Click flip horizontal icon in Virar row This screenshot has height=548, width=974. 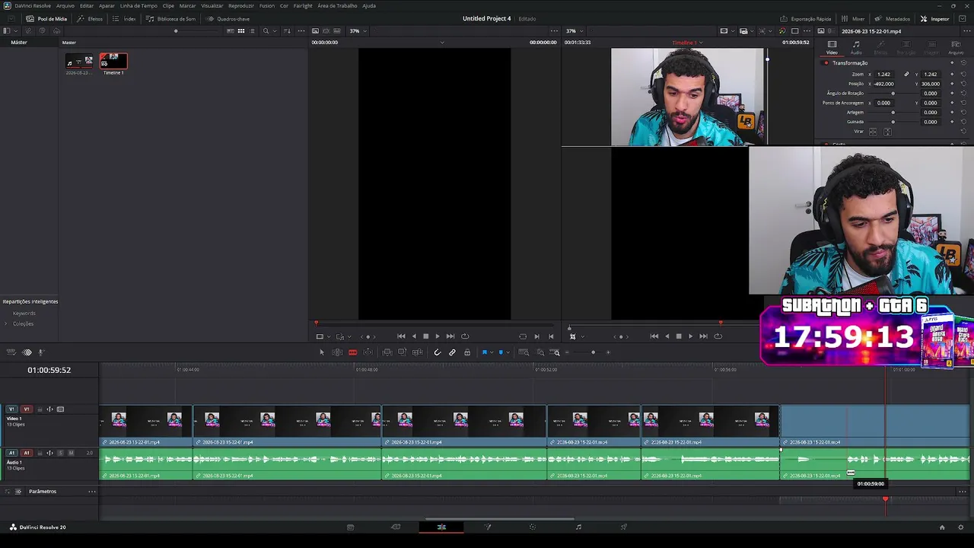pos(874,132)
